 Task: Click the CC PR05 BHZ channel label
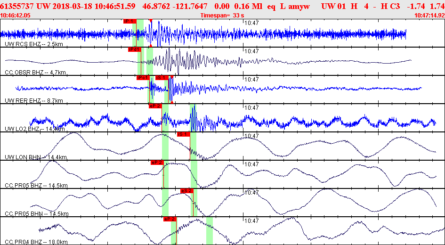(36, 185)
